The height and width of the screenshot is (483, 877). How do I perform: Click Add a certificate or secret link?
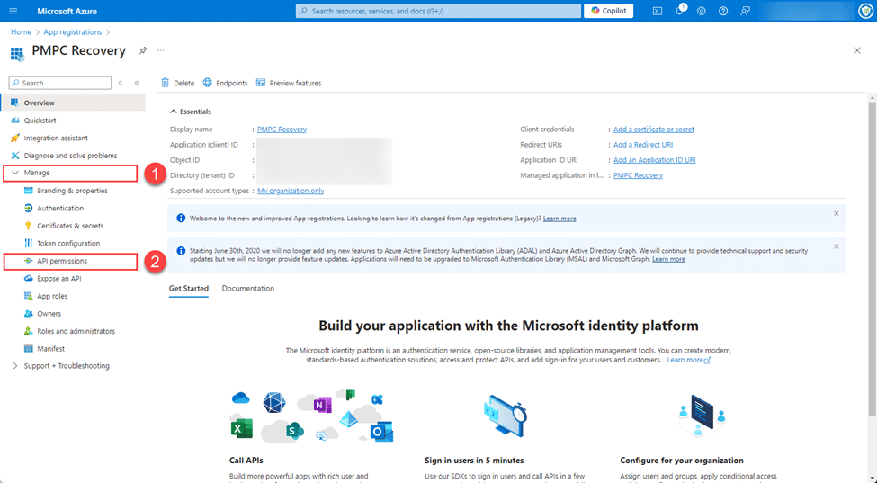[x=653, y=130]
